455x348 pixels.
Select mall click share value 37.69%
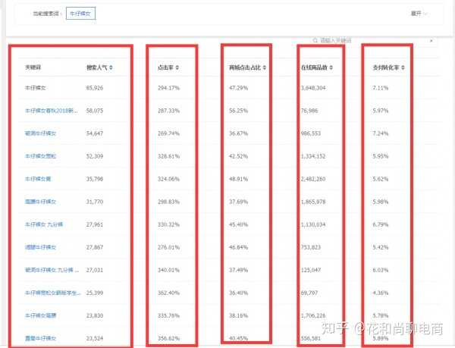pyautogui.click(x=239, y=202)
